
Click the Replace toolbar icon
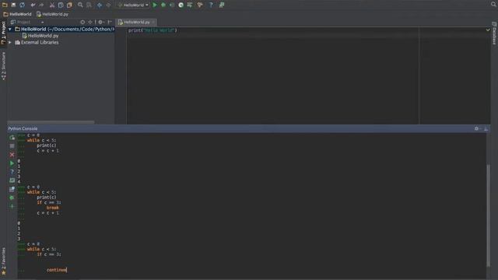(89, 5)
